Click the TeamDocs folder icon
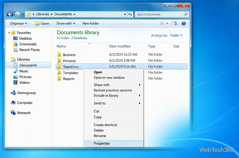Viewport: 239px width, 158px height. pos(59,66)
